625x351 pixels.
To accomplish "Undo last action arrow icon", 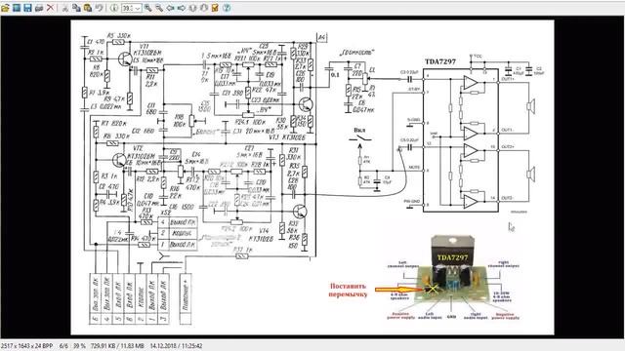I will tap(99, 8).
